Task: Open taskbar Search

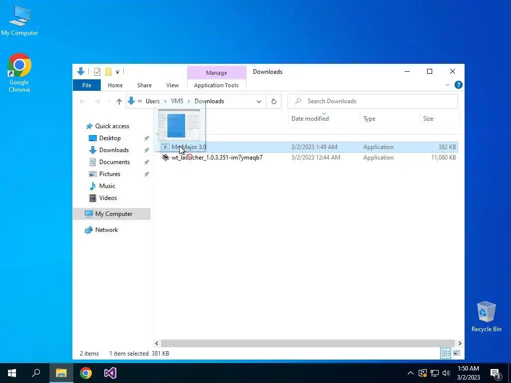Action: 36,373
